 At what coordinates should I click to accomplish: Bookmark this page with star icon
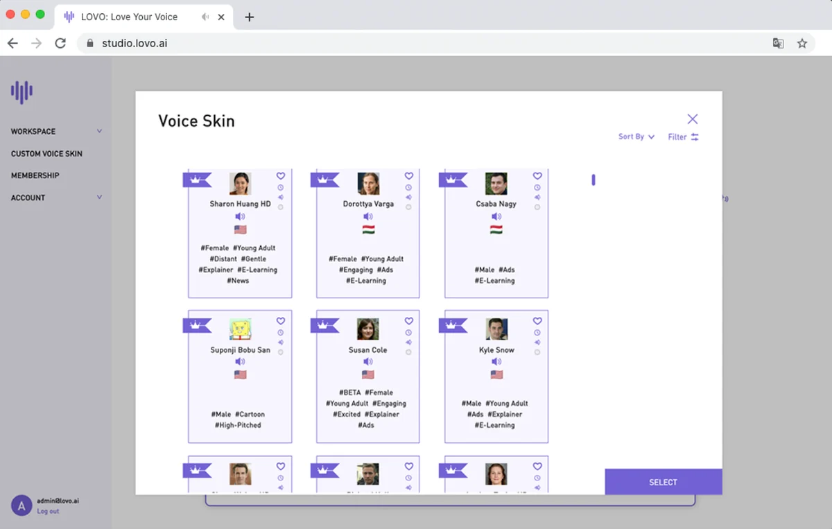click(x=802, y=43)
